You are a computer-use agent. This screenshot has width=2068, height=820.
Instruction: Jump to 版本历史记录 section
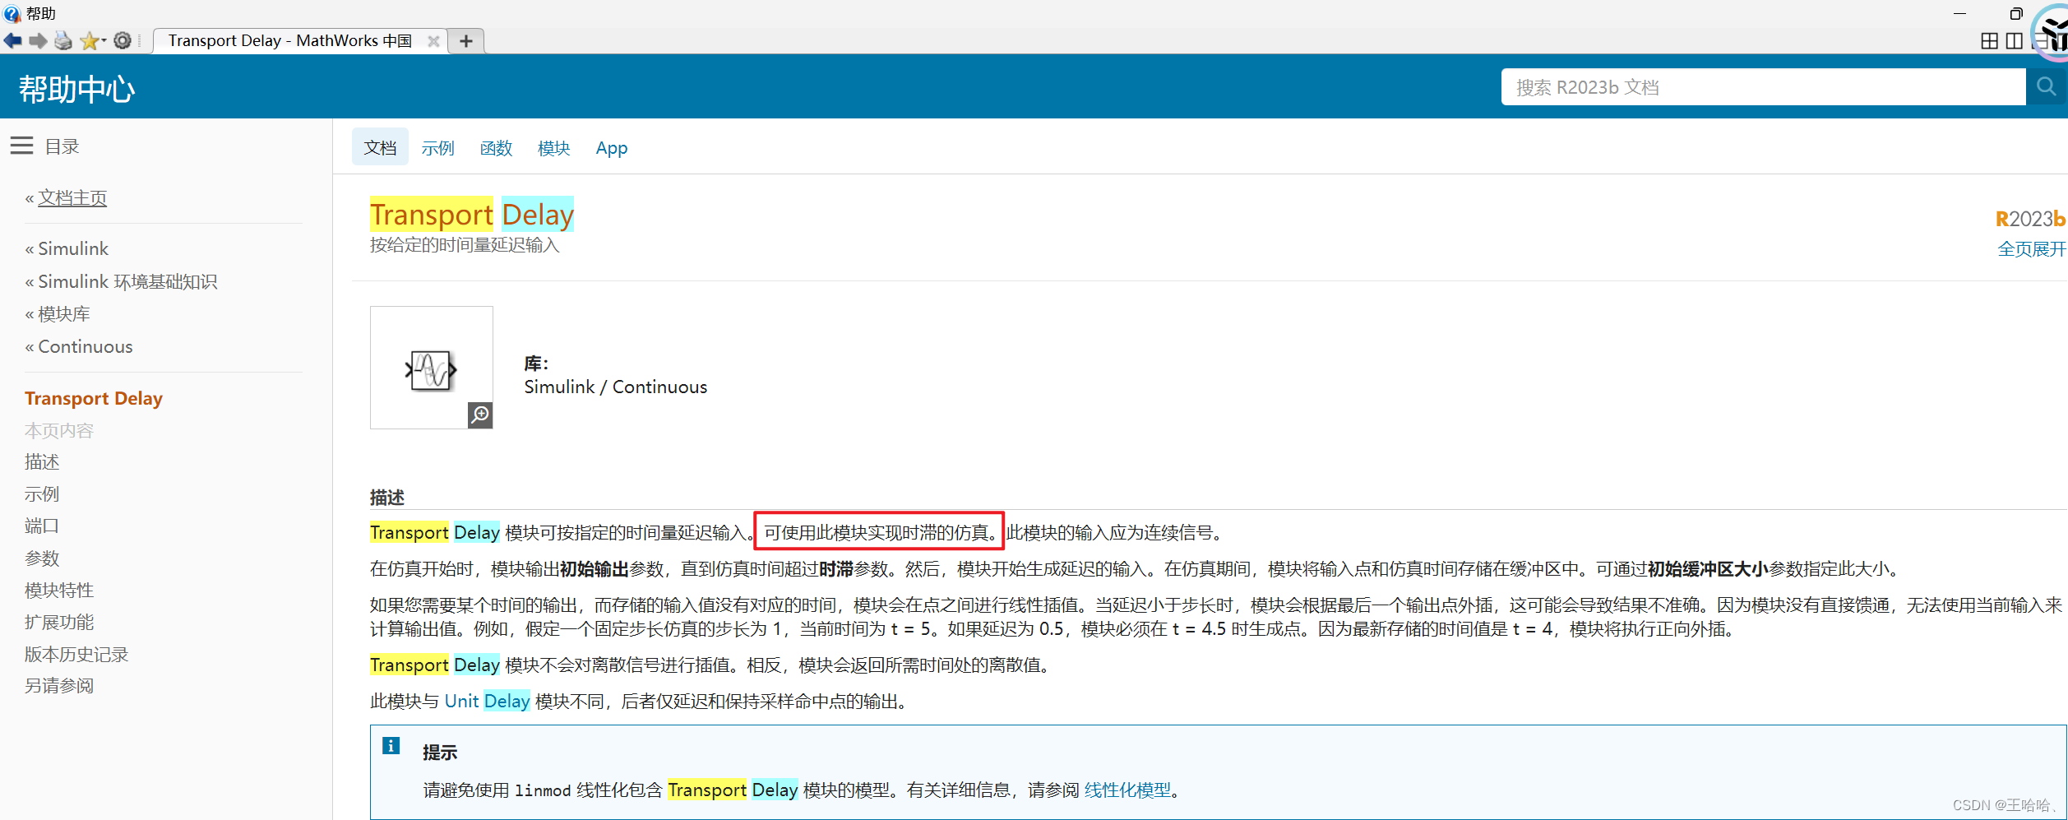click(x=76, y=654)
